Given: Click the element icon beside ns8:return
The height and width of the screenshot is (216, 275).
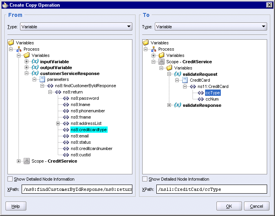Looking at the screenshot, I should 58,92.
